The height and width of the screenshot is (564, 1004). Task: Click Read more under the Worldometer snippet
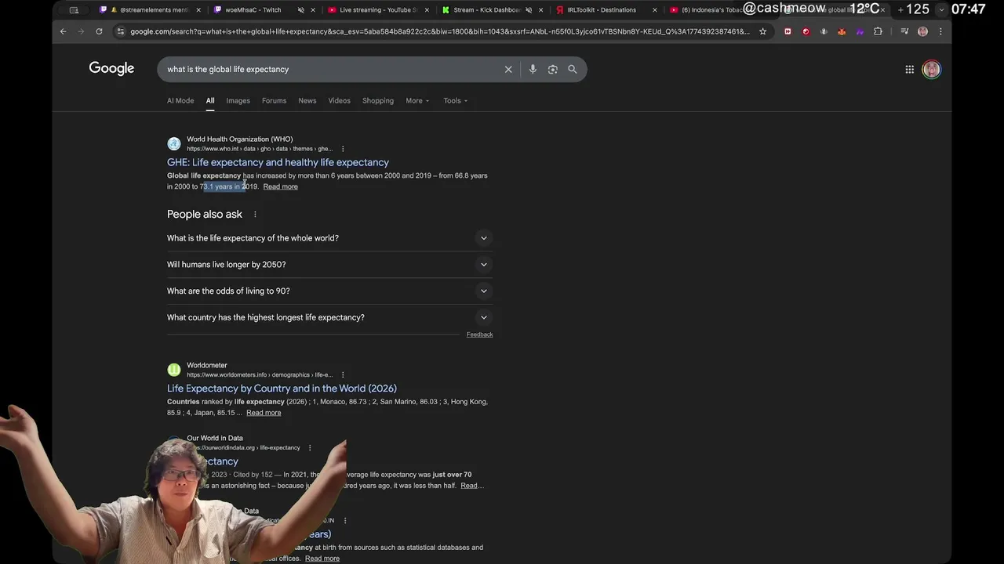(x=264, y=413)
